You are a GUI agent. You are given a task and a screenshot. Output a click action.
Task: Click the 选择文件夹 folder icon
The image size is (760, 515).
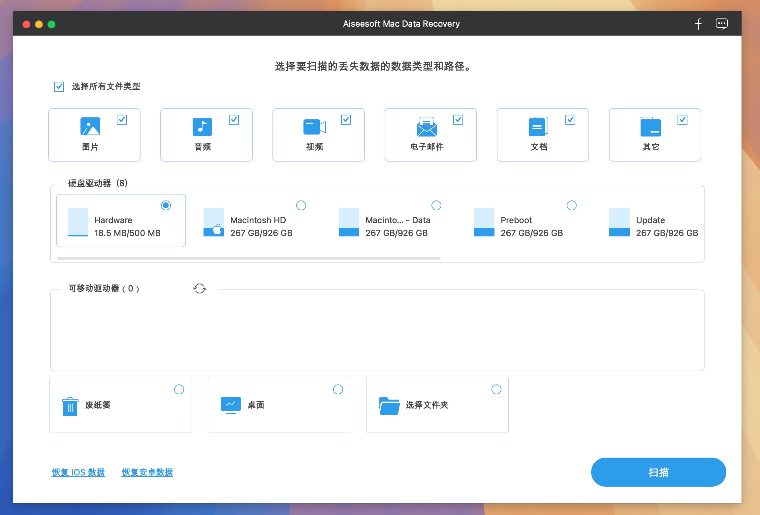(390, 406)
